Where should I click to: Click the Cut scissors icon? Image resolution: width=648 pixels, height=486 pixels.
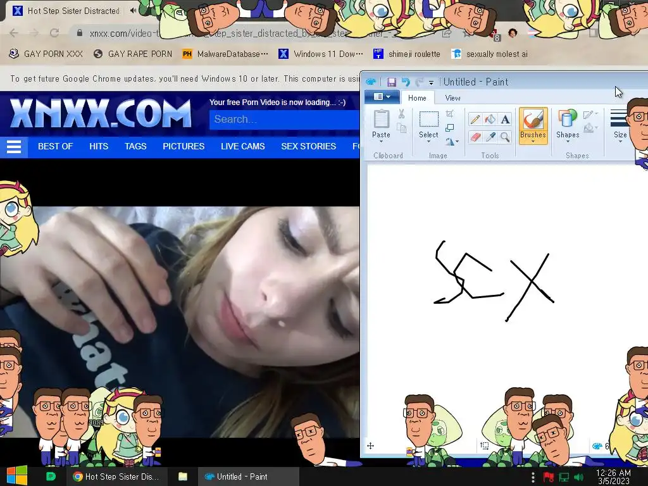(x=401, y=114)
